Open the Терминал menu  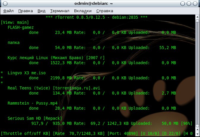[60, 11]
